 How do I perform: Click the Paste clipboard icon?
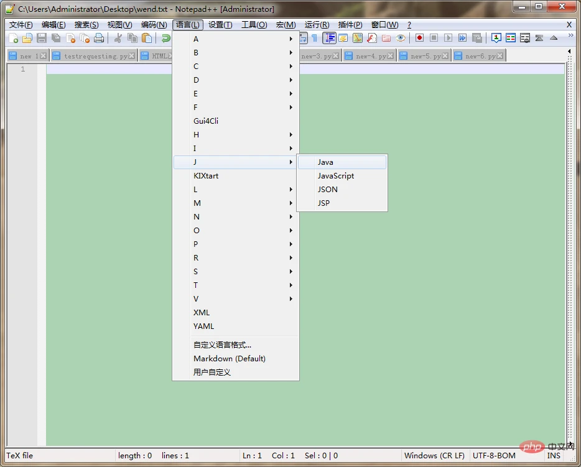pyautogui.click(x=146, y=39)
